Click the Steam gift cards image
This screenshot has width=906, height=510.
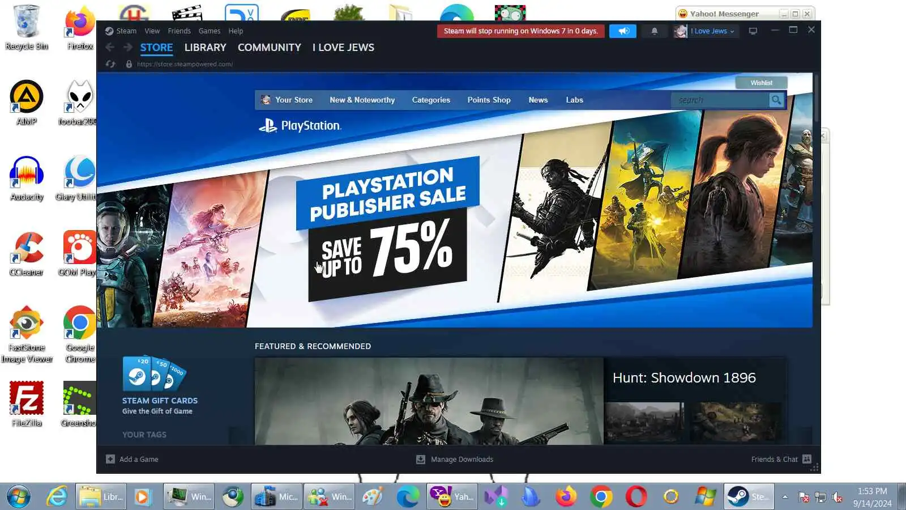(x=154, y=373)
